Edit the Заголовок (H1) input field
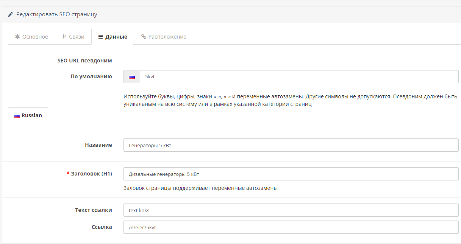The image size is (461, 244). [x=291, y=174]
